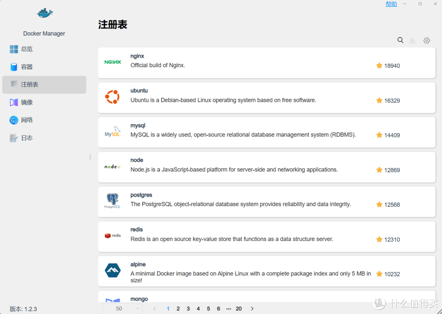Click 'Official build of Nginx.' description
This screenshot has width=442, height=314.
[158, 66]
